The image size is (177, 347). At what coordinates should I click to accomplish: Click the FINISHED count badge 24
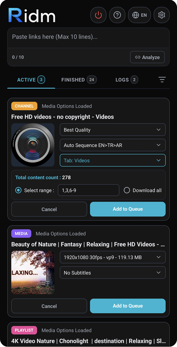pyautogui.click(x=92, y=80)
